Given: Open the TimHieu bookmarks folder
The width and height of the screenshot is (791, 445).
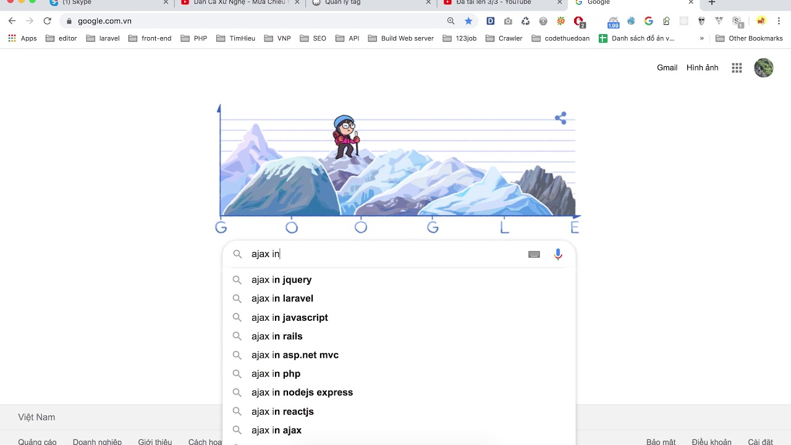Looking at the screenshot, I should [x=236, y=38].
